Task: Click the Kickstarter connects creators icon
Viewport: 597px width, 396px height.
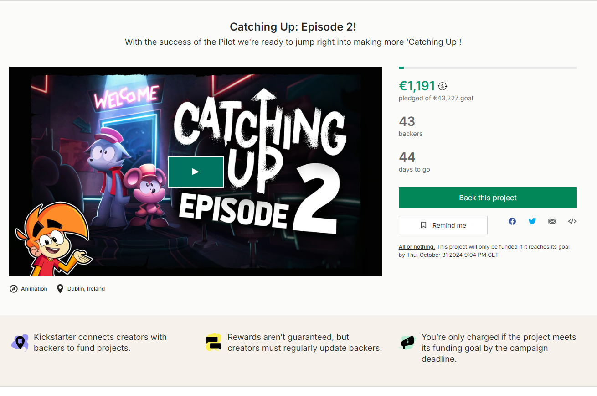Action: pyautogui.click(x=20, y=342)
